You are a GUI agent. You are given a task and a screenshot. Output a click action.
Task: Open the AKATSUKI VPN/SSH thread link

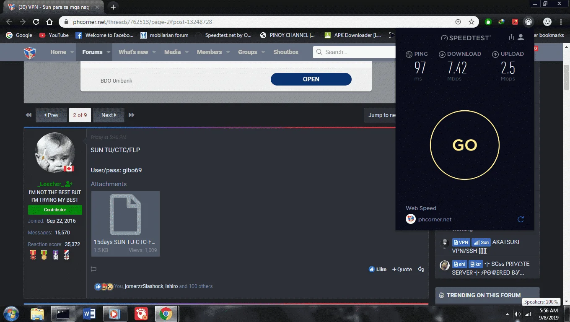[x=486, y=247]
